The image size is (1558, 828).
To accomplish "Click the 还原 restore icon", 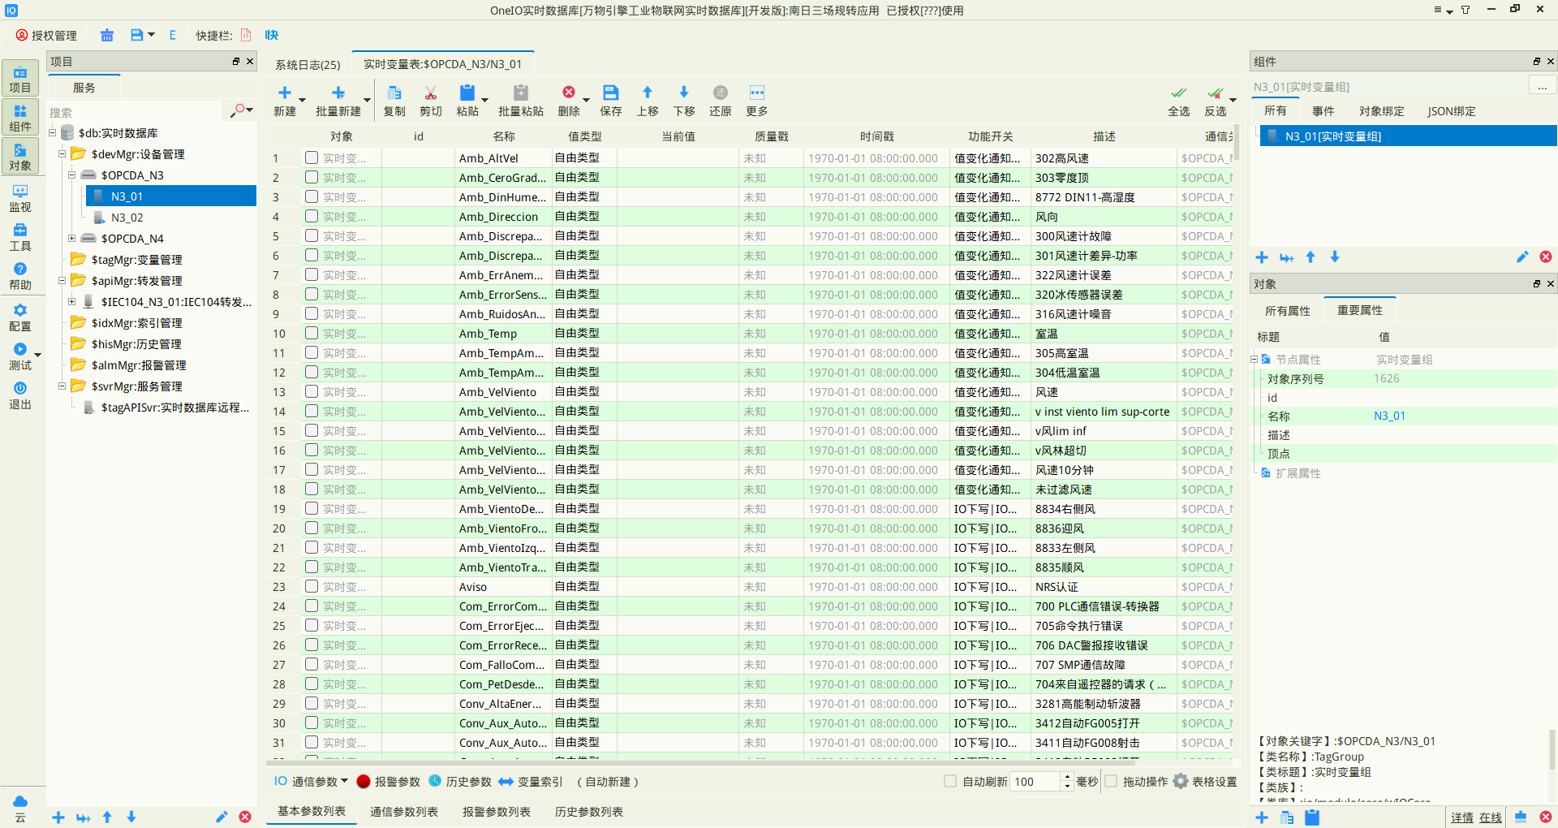I will [x=721, y=93].
